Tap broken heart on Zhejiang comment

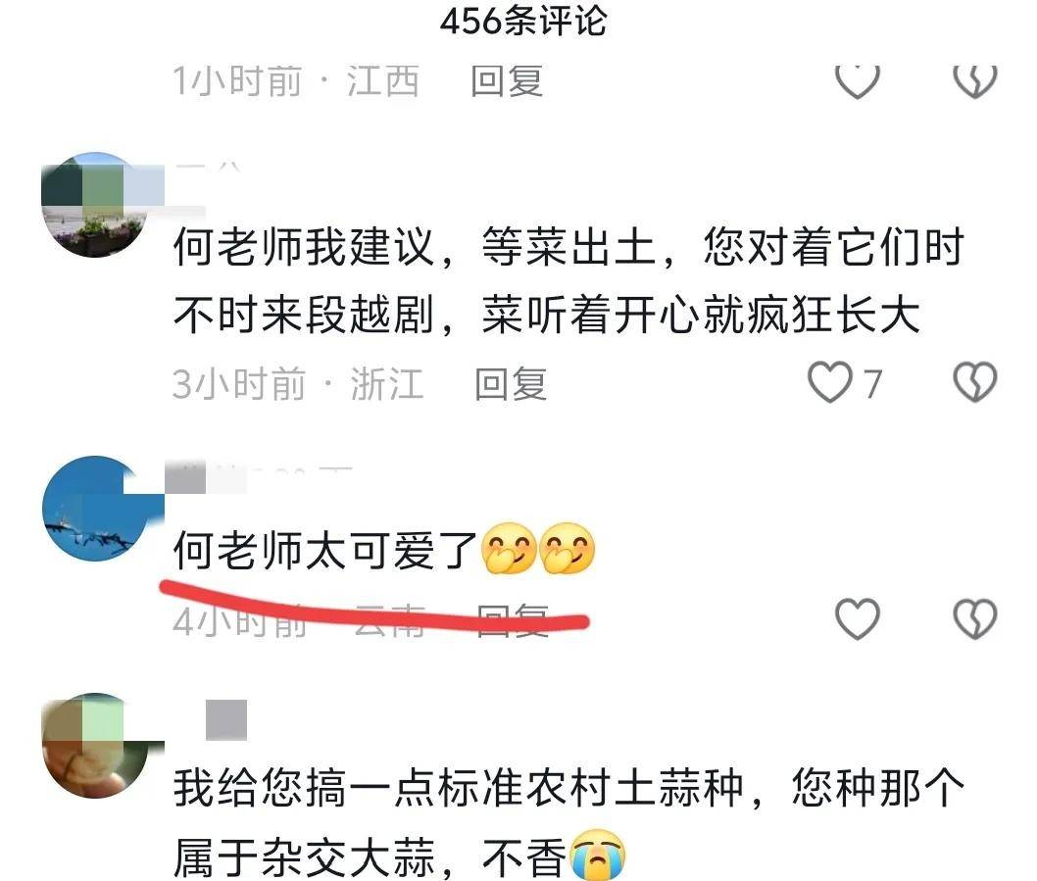[975, 381]
